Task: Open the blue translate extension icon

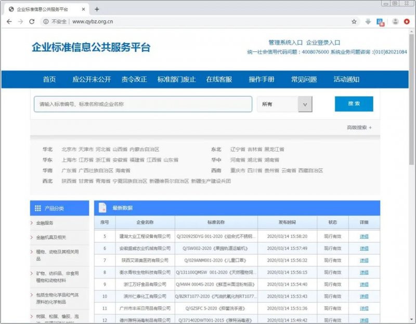Action: (381, 22)
